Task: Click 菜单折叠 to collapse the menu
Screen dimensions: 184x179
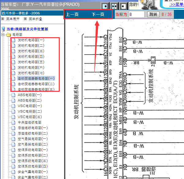Action: click(36, 19)
